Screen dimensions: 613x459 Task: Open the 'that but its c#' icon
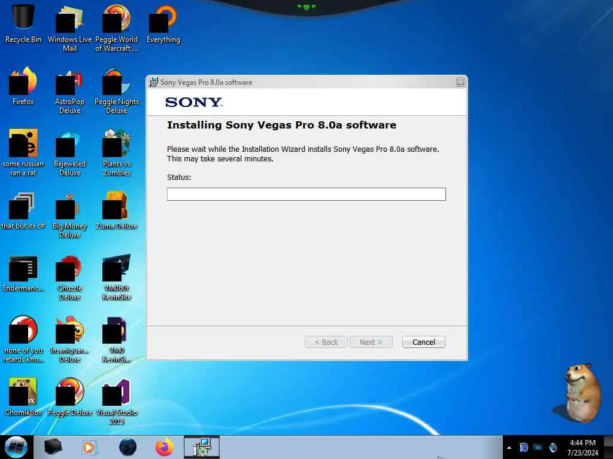click(23, 211)
